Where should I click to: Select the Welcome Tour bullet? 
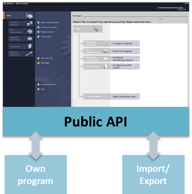tap(39, 58)
